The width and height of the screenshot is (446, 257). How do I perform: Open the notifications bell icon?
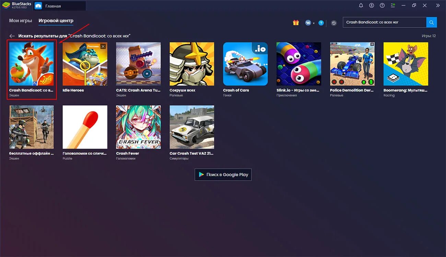(x=361, y=5)
